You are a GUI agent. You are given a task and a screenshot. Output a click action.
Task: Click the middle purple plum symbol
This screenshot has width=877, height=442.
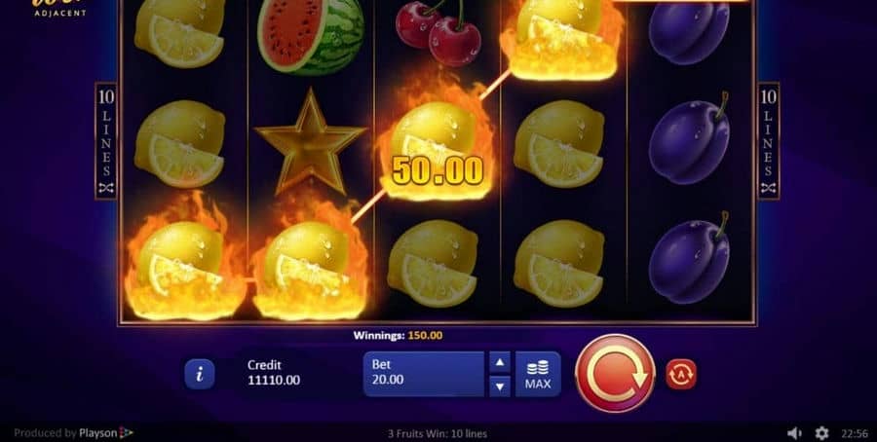coord(690,141)
